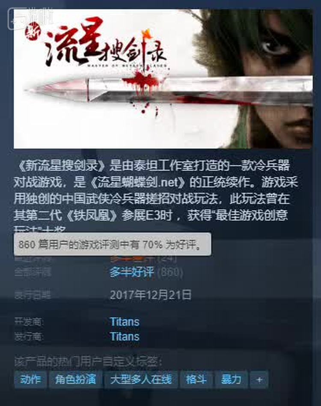Click the 动作 tag

[30, 380]
